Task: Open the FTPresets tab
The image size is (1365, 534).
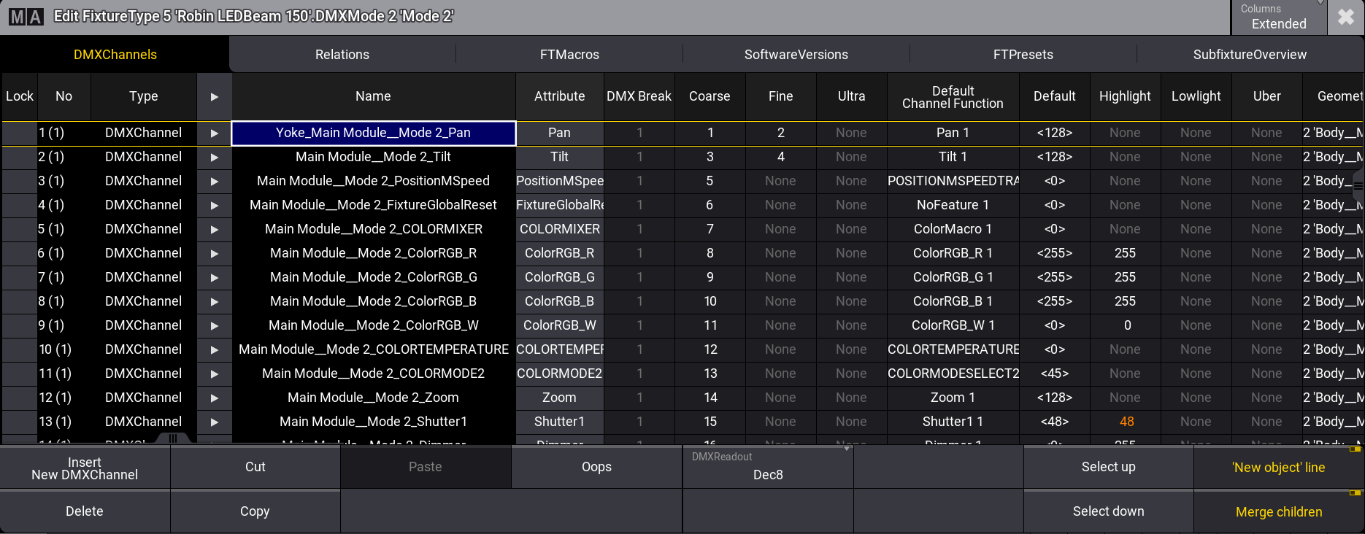Action: (x=1023, y=55)
